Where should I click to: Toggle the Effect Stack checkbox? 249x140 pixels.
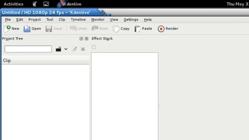click(94, 47)
